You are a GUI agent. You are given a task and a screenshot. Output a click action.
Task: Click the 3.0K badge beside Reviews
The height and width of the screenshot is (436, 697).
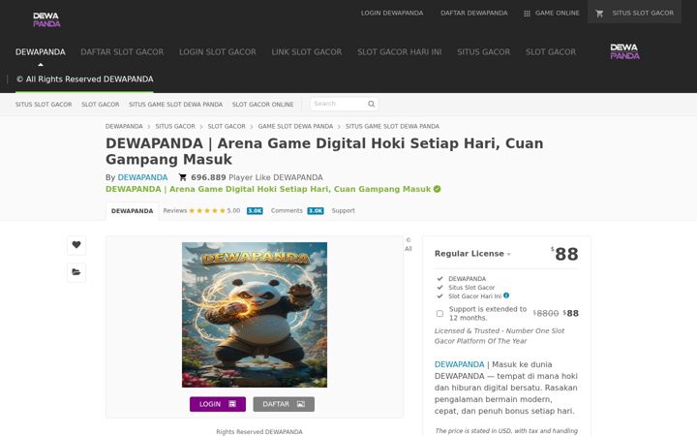tap(255, 211)
